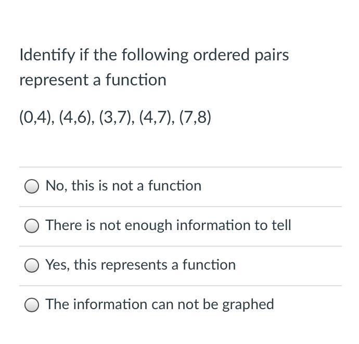Click the word "following" in the question
This screenshot has height=344, width=359.
pos(155,55)
